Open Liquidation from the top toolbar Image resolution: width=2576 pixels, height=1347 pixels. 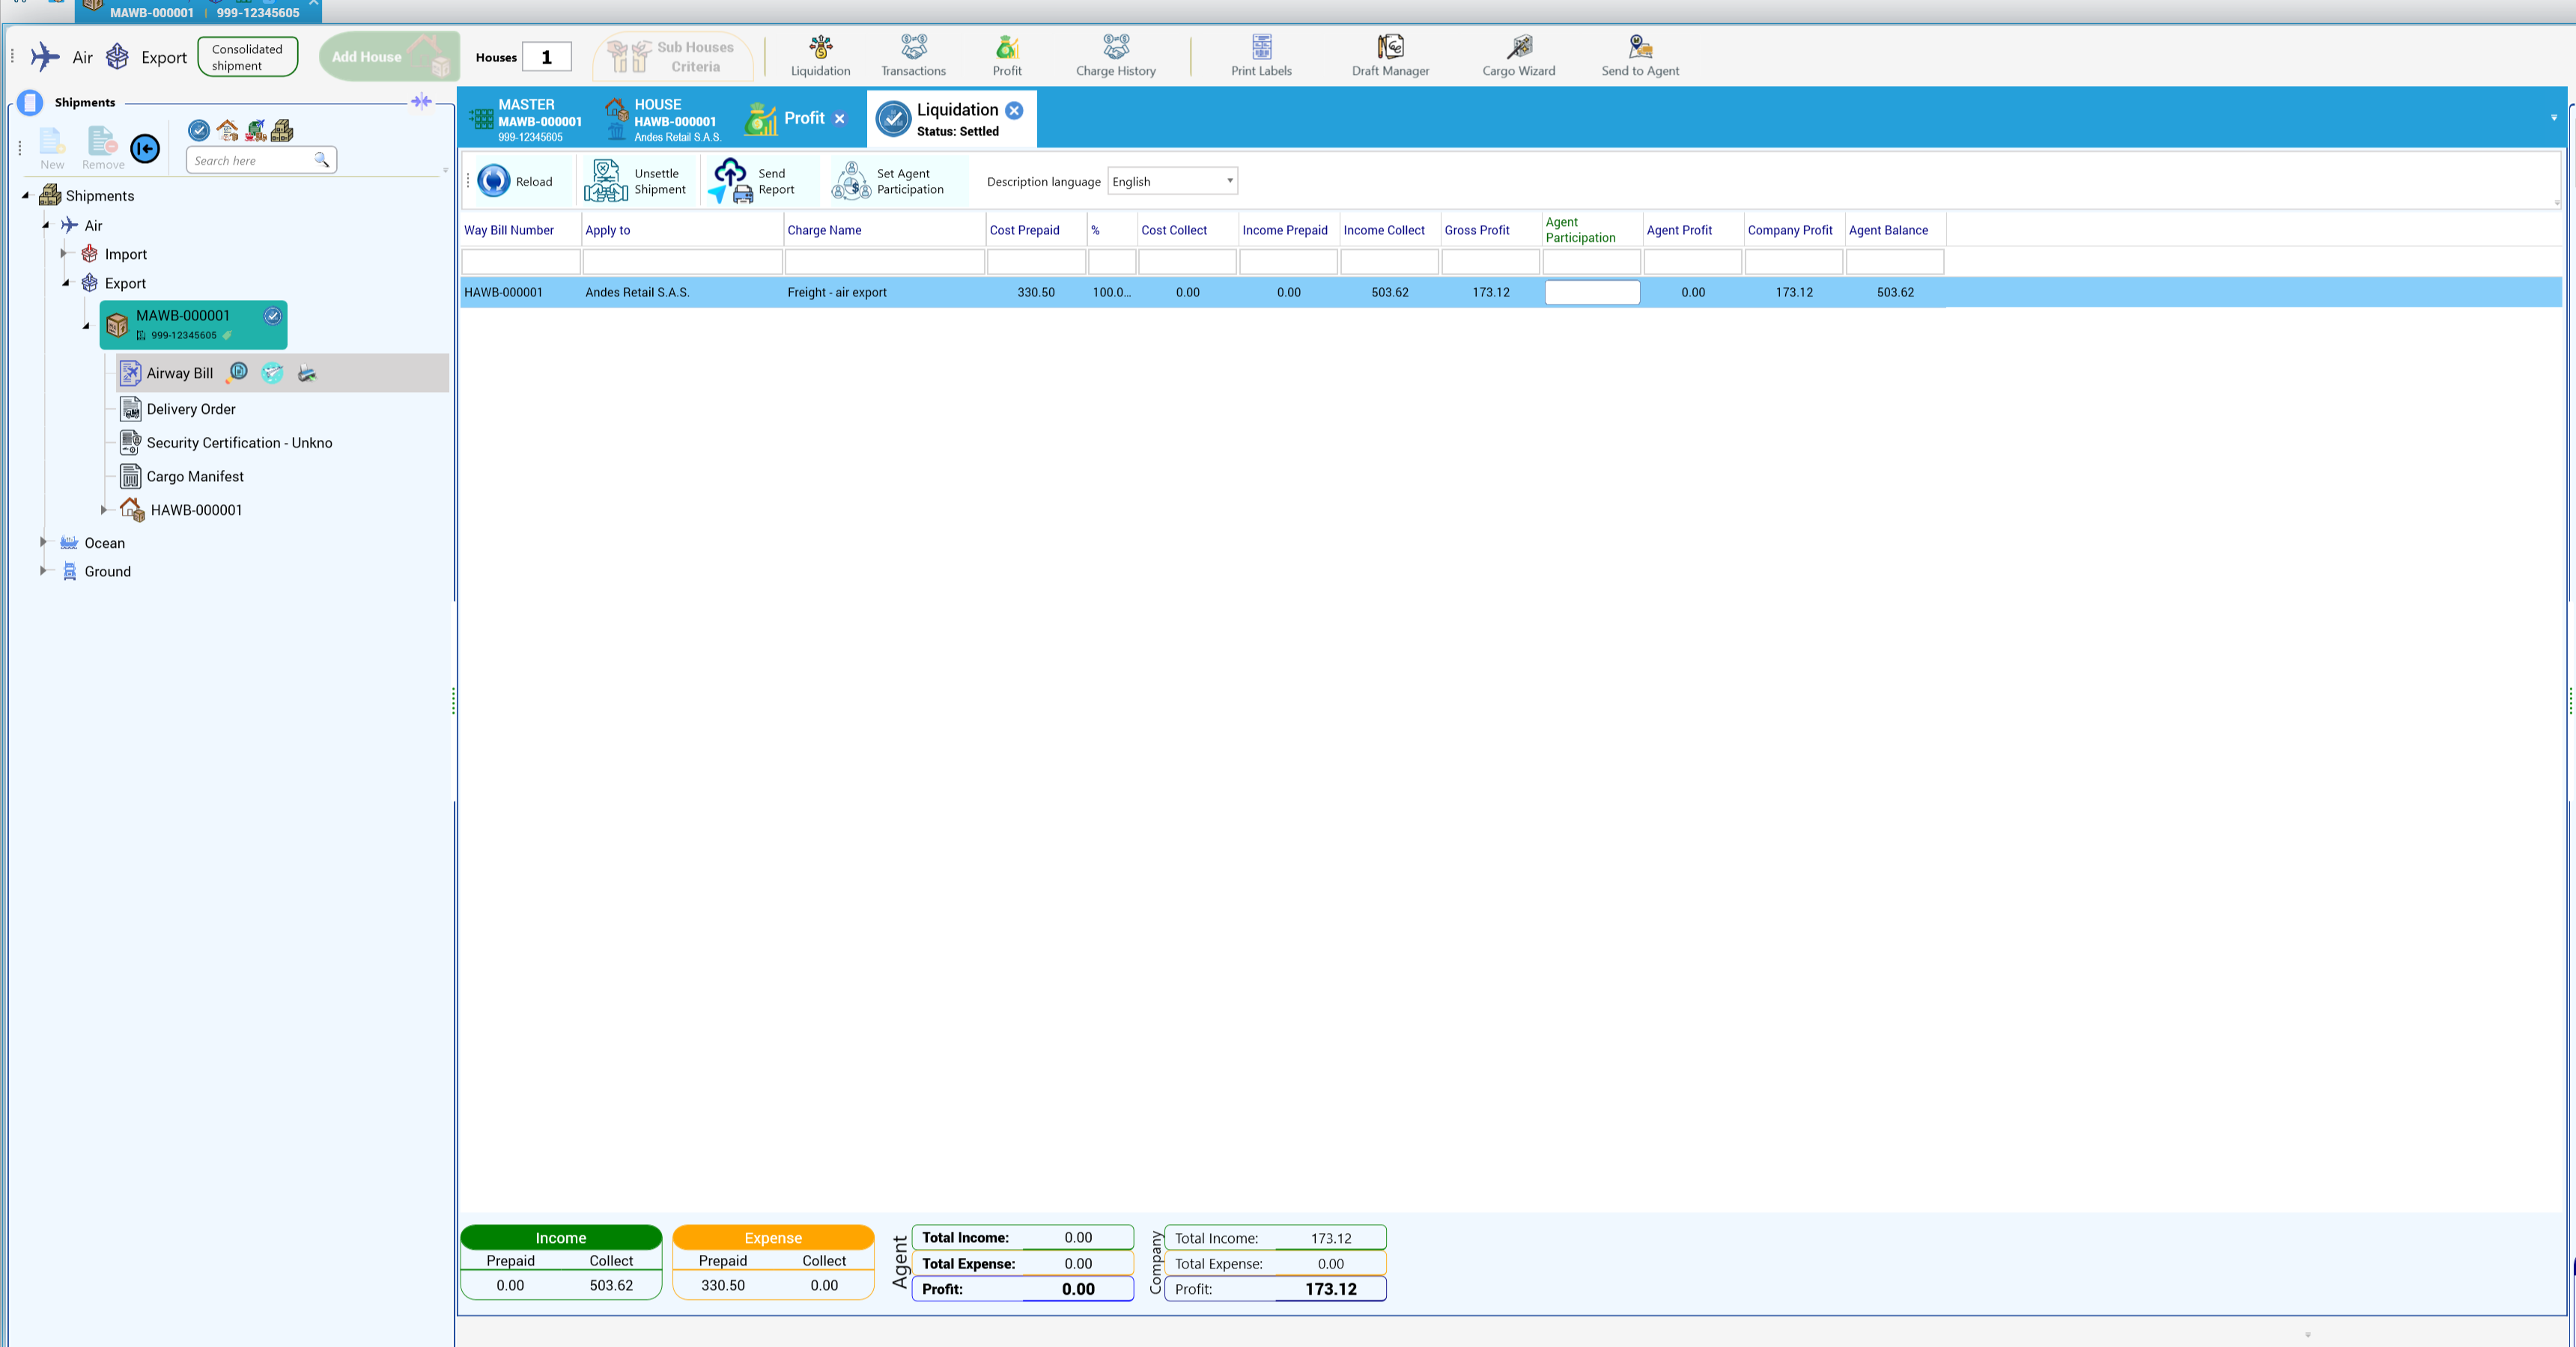click(820, 56)
